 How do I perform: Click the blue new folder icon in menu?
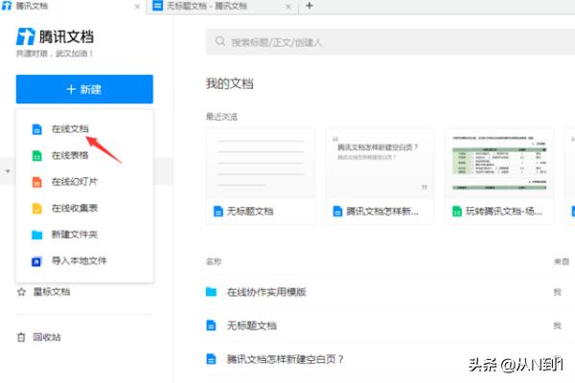click(36, 235)
